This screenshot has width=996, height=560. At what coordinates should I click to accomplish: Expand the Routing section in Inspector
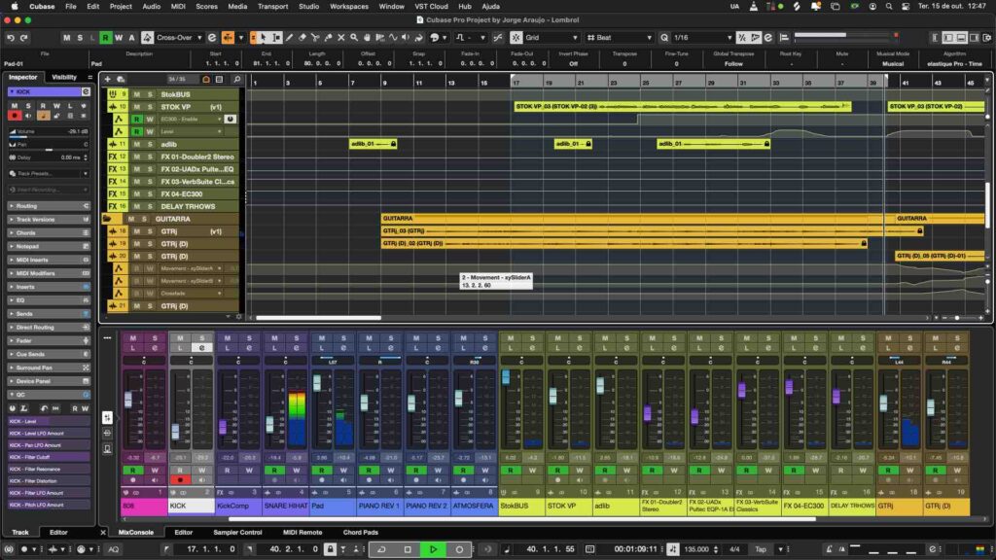49,206
